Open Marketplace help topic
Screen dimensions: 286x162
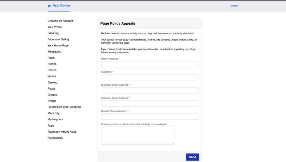[x=55, y=119]
